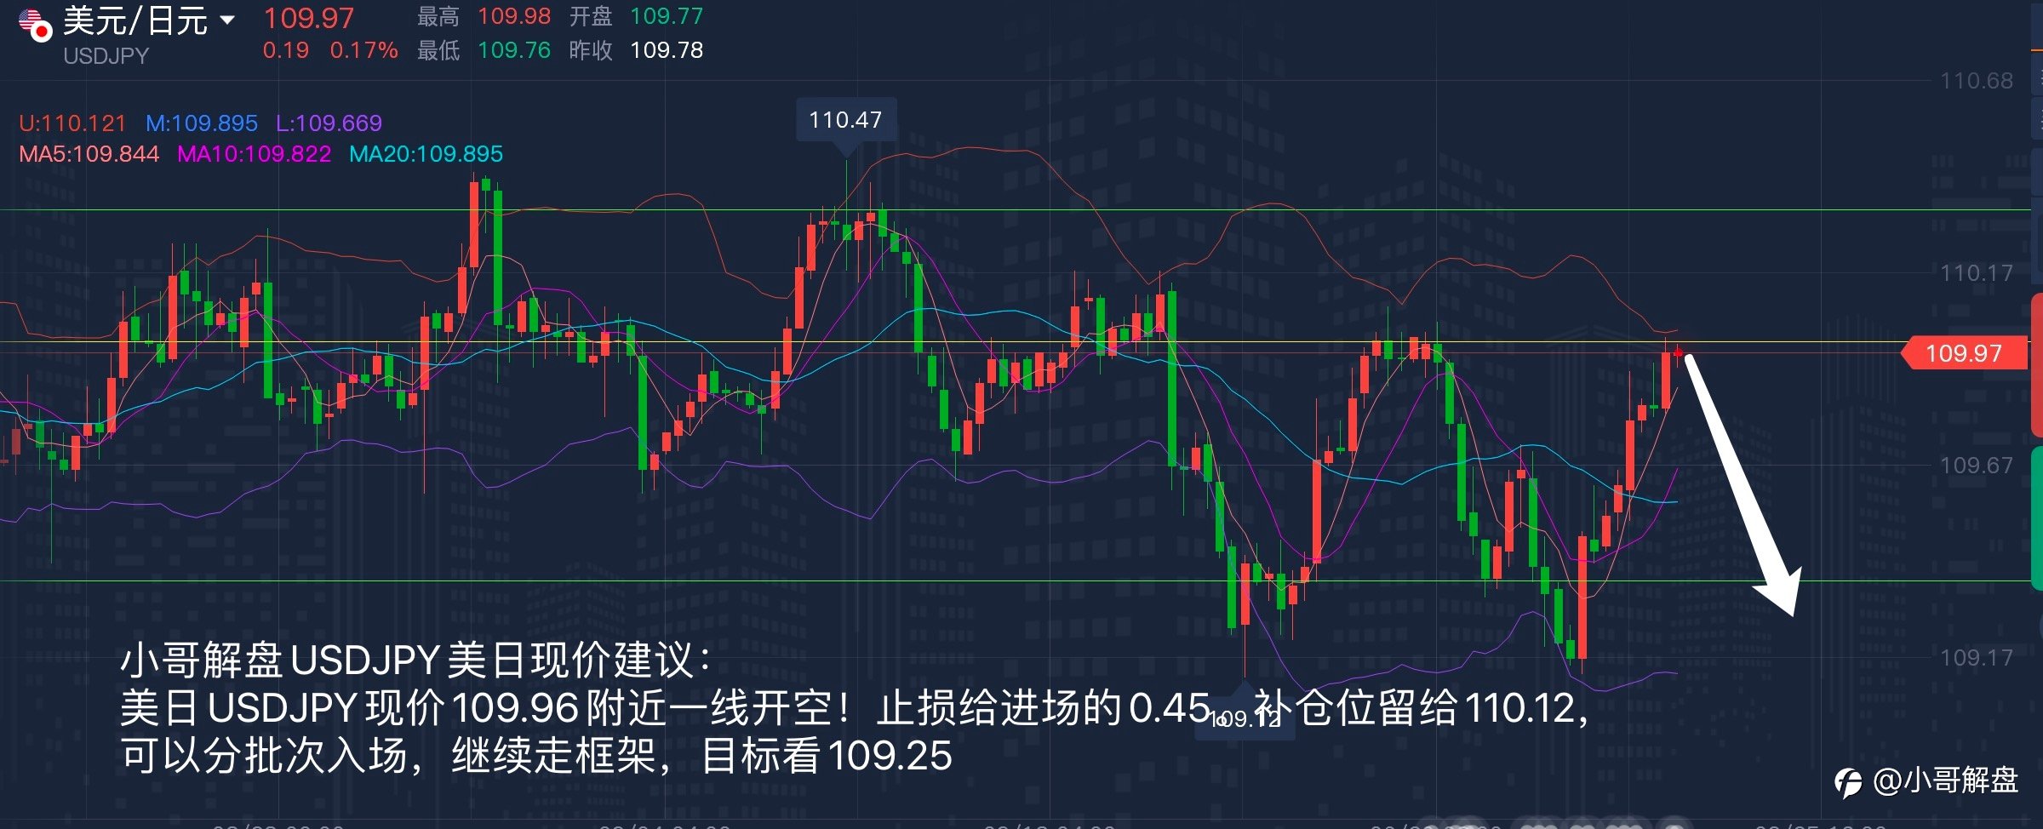The height and width of the screenshot is (829, 2043).
Task: Open the @小哥解盘 watermark account link
Action: (x=1946, y=780)
